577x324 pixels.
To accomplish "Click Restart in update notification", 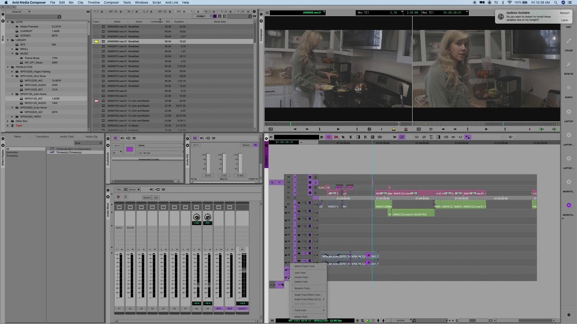I will tap(564, 13).
